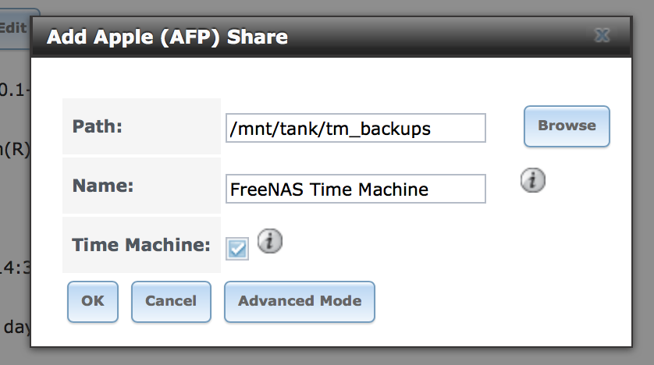
Task: Click the Browse button for the path
Action: coord(567,126)
